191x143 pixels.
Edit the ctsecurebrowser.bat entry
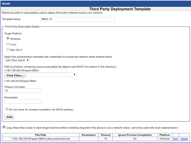(175, 139)
